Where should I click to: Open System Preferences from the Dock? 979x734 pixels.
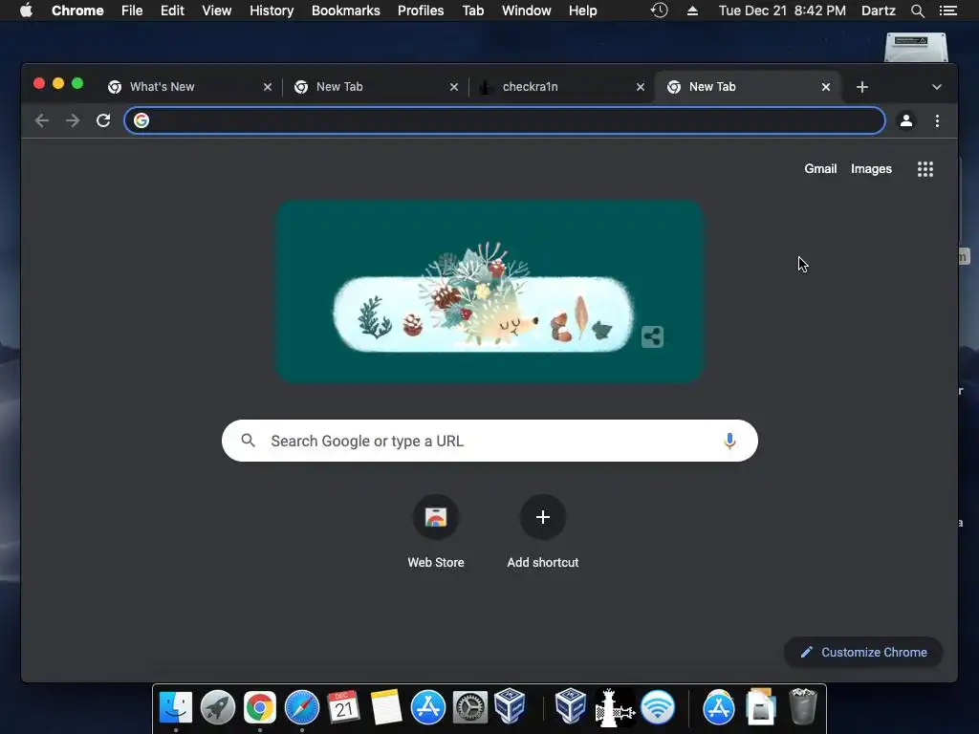point(469,707)
